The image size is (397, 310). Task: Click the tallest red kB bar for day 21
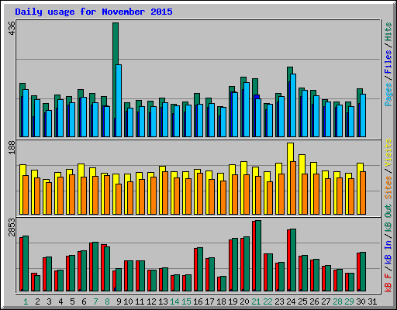click(254, 256)
